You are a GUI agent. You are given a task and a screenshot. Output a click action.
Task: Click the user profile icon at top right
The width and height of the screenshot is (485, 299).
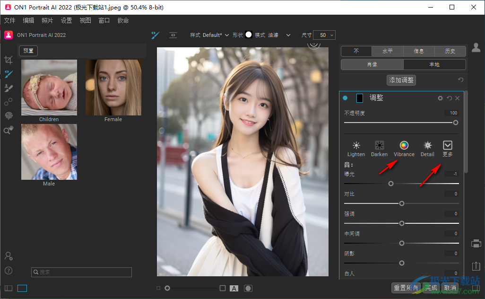(476, 48)
